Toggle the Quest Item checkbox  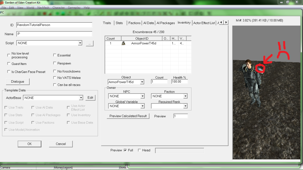point(9,64)
